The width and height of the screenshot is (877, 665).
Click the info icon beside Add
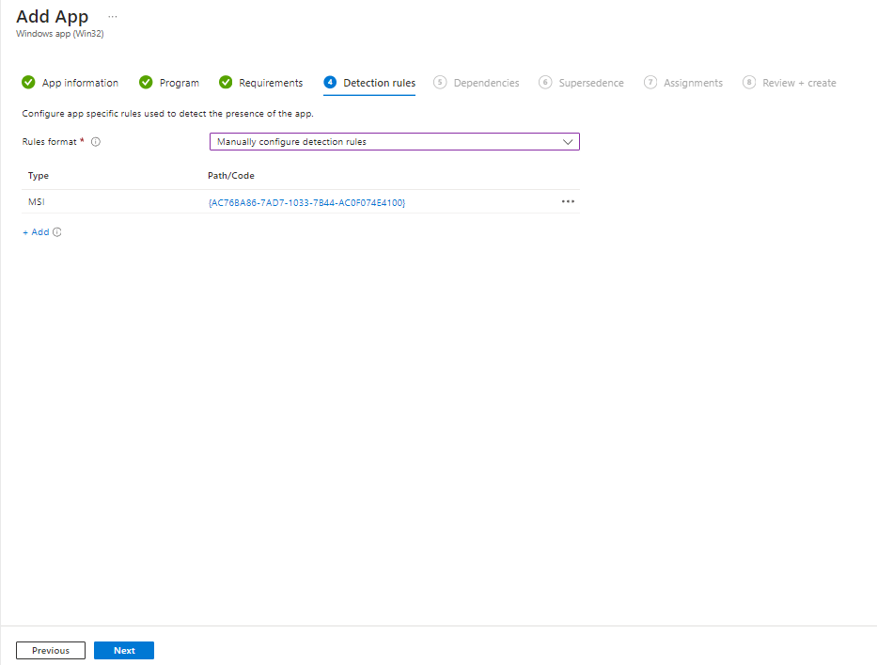tap(57, 232)
